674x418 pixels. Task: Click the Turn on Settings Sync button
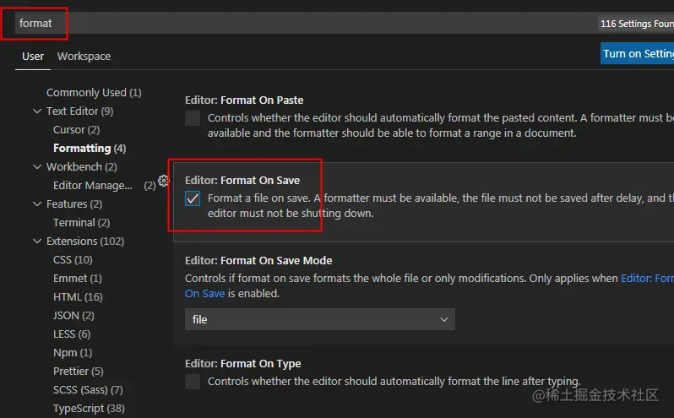coord(638,54)
